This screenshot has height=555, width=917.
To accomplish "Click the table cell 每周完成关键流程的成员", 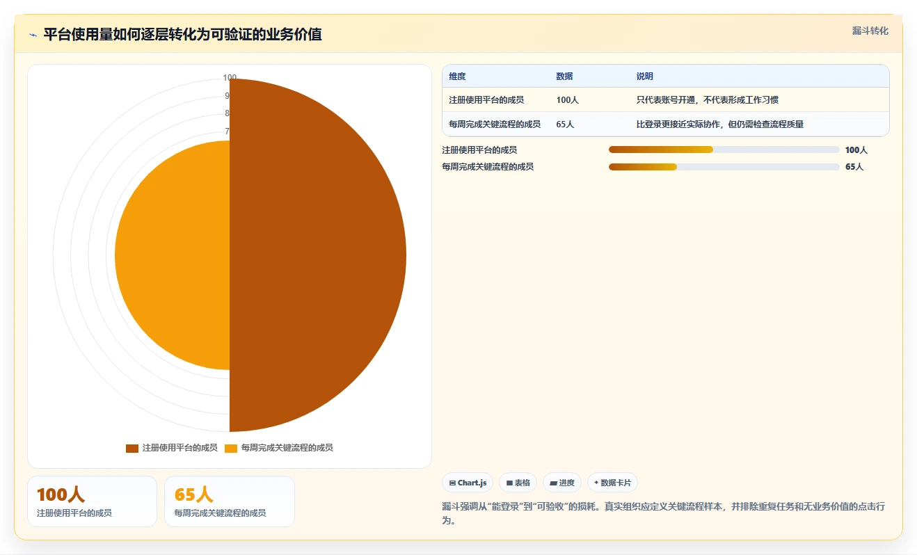I will click(495, 124).
